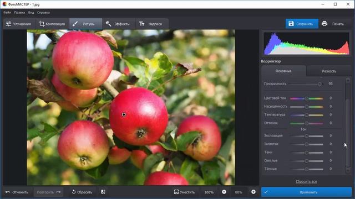Click the Уместить fit-to-screen button
Image resolution: width=355 pixels, height=199 pixels.
184,192
